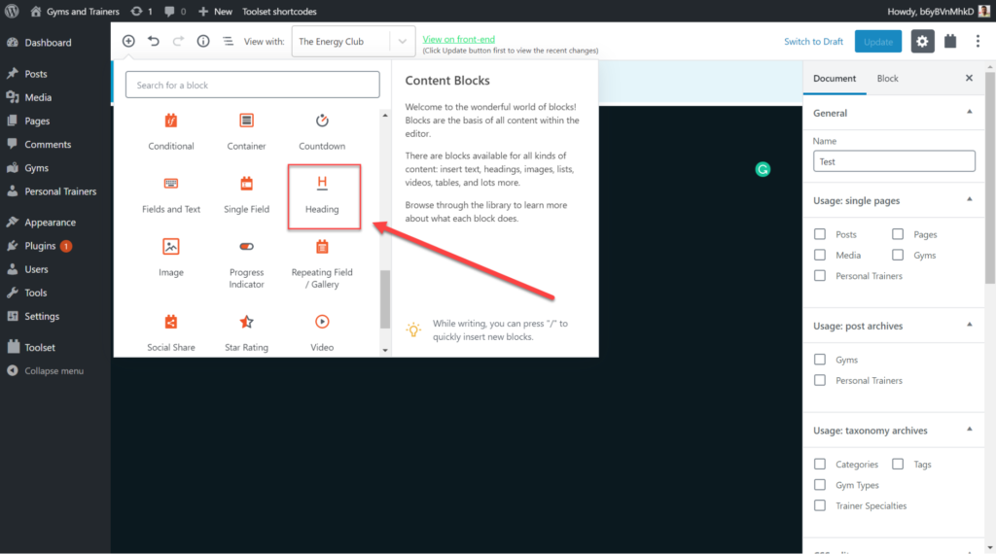Open the View with The Energy Club dropdown
996x554 pixels.
pos(353,41)
